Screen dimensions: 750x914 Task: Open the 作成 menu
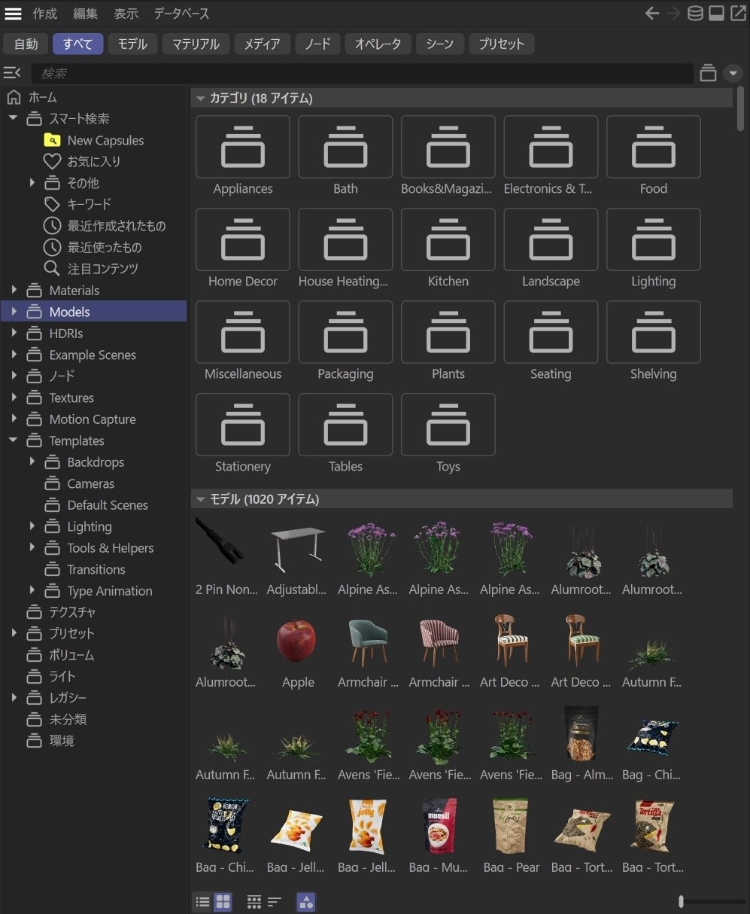point(45,14)
